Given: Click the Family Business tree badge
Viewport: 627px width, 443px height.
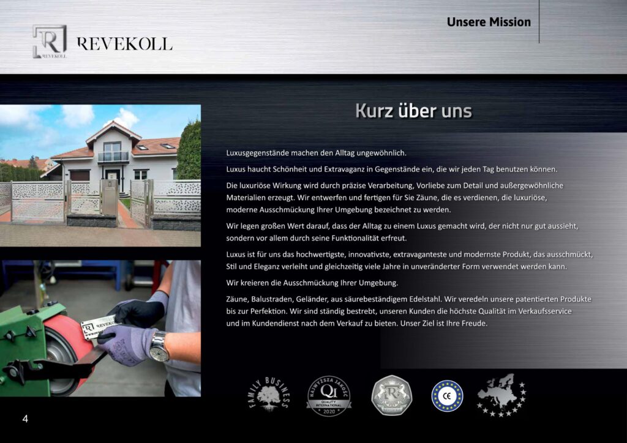Looking at the screenshot, I should (x=269, y=394).
